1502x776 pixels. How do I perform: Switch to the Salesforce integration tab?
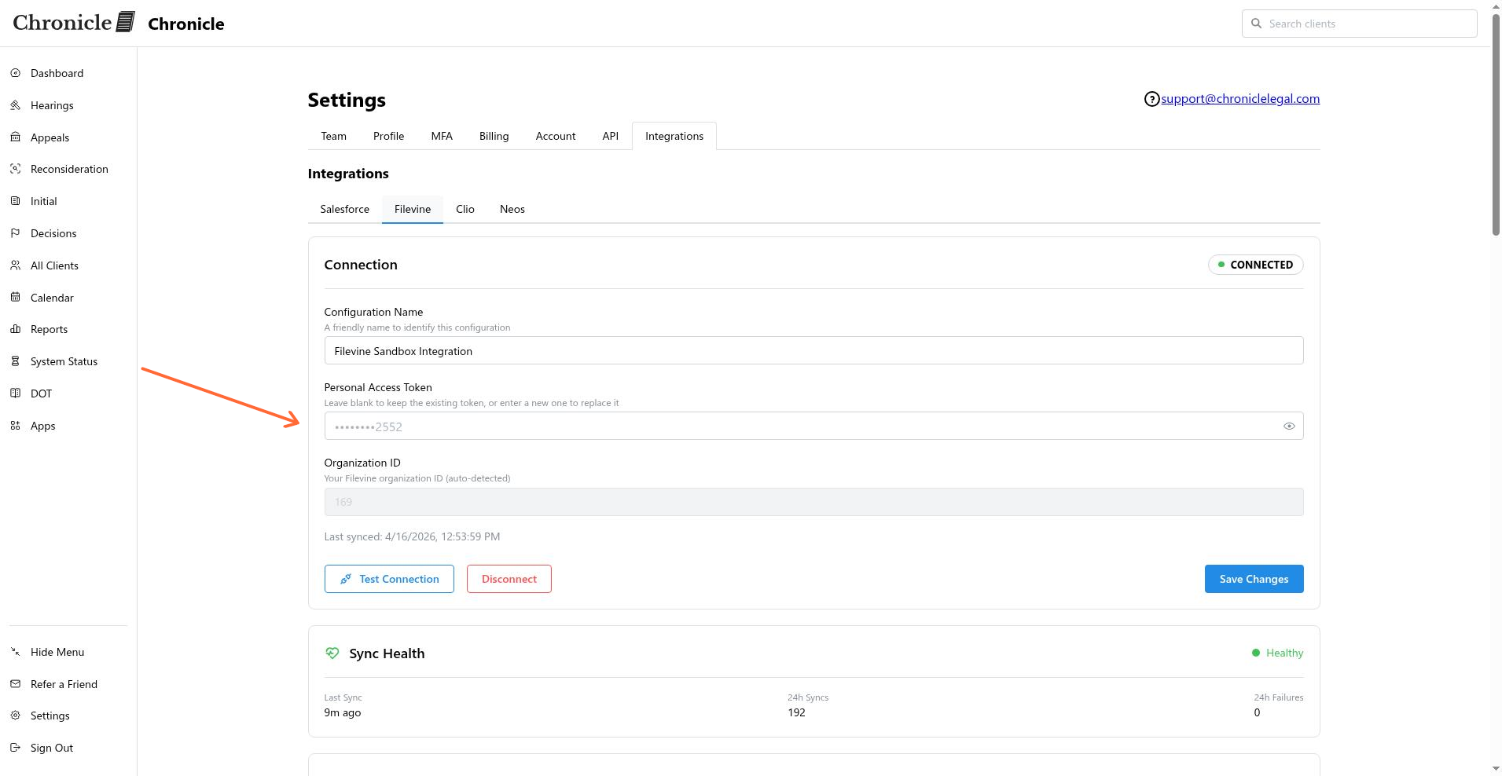[344, 209]
